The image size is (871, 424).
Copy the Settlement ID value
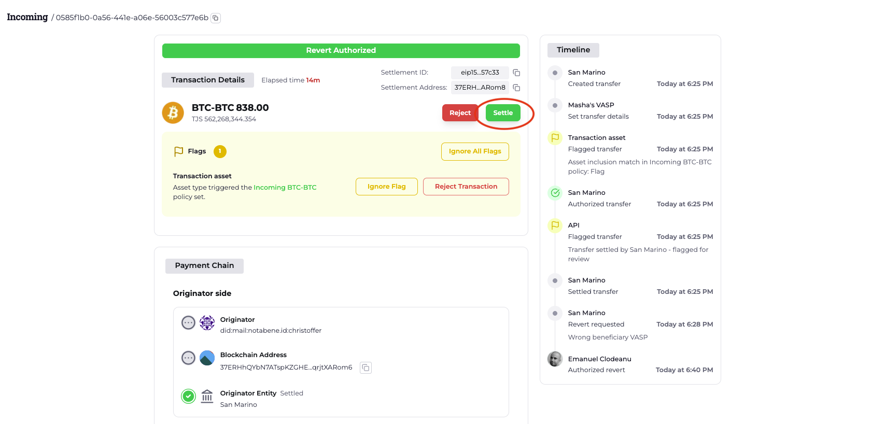[x=516, y=73]
